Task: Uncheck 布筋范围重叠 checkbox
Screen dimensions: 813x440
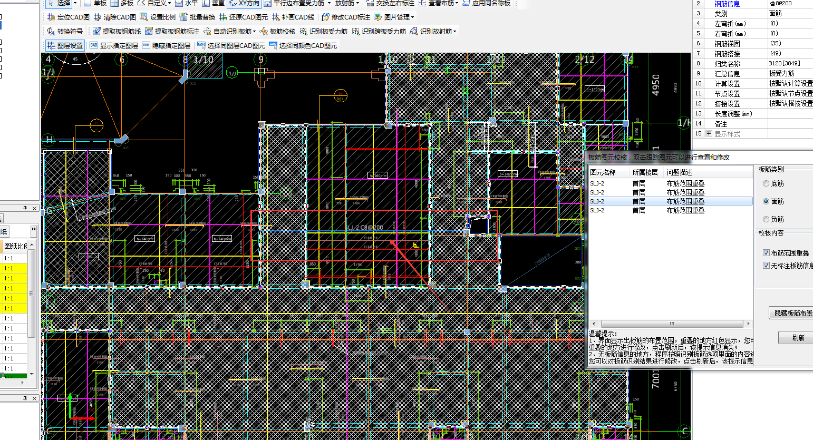Action: [766, 253]
